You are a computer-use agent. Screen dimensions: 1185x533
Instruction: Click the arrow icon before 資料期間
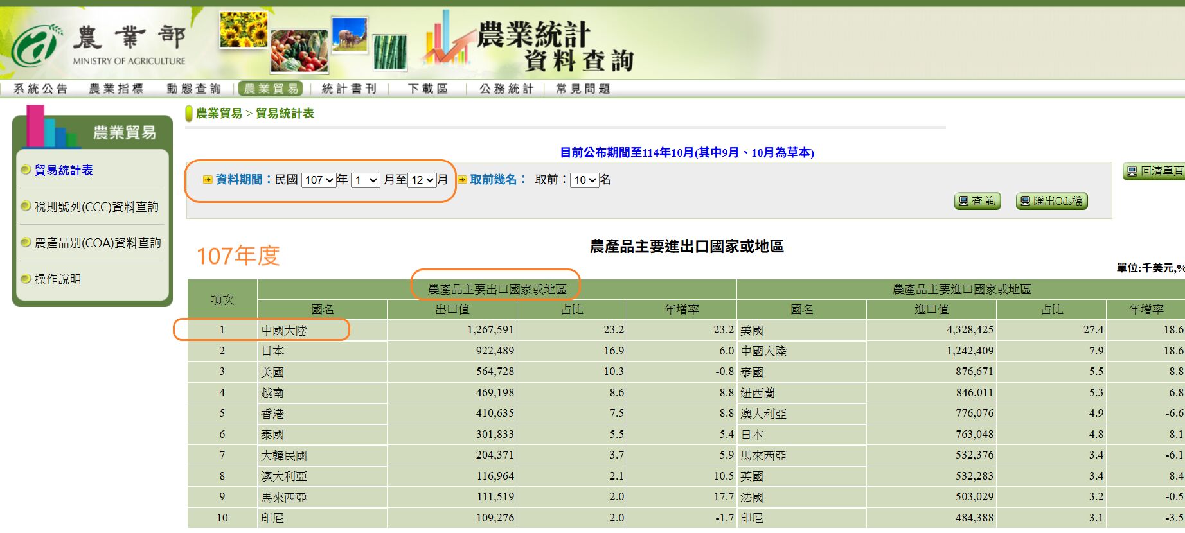208,180
